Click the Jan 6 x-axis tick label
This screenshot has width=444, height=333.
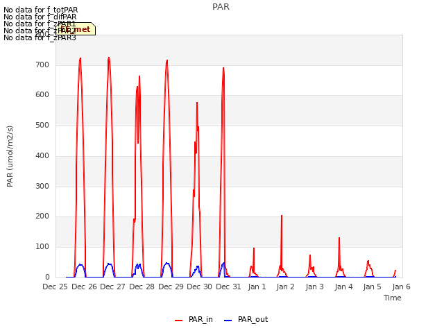point(401,287)
